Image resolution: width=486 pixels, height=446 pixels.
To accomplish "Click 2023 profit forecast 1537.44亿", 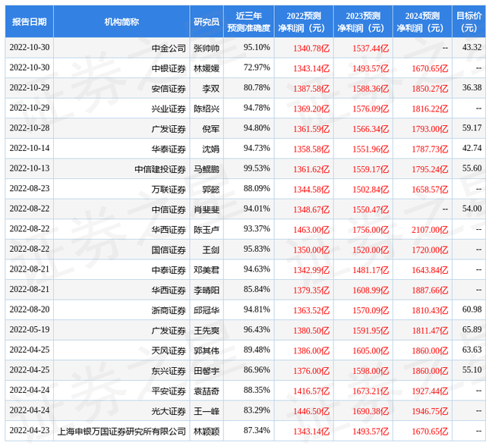I will point(371,48).
